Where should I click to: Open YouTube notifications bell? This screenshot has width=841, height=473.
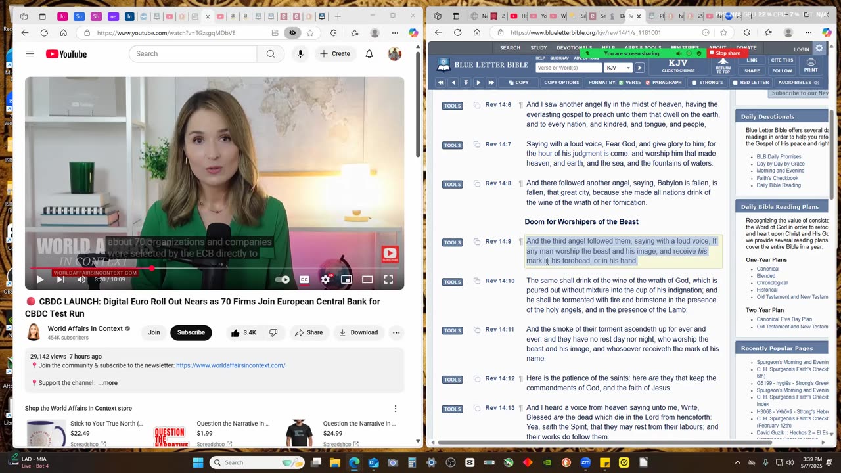tap(369, 54)
